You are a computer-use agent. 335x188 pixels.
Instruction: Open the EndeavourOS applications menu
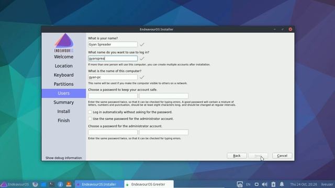[15, 184]
